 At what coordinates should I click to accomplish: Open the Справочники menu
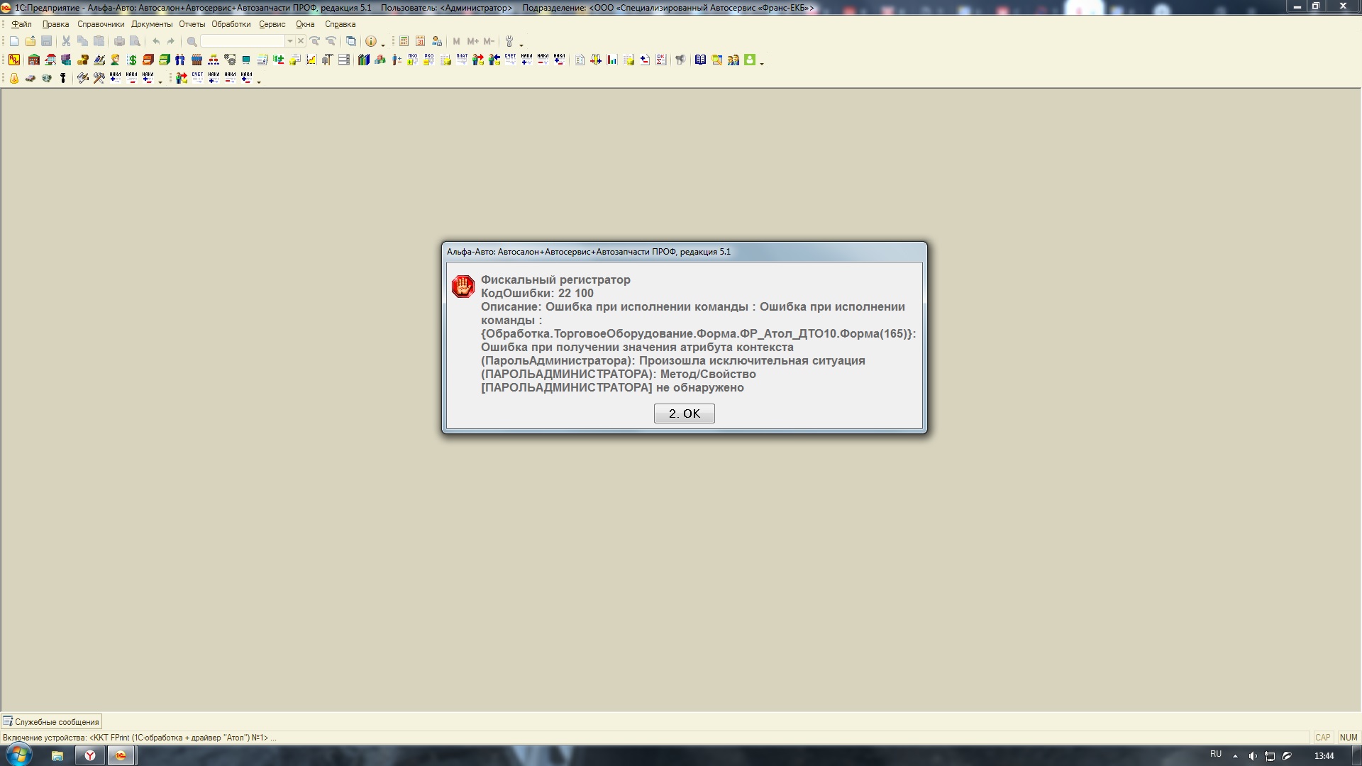(101, 24)
